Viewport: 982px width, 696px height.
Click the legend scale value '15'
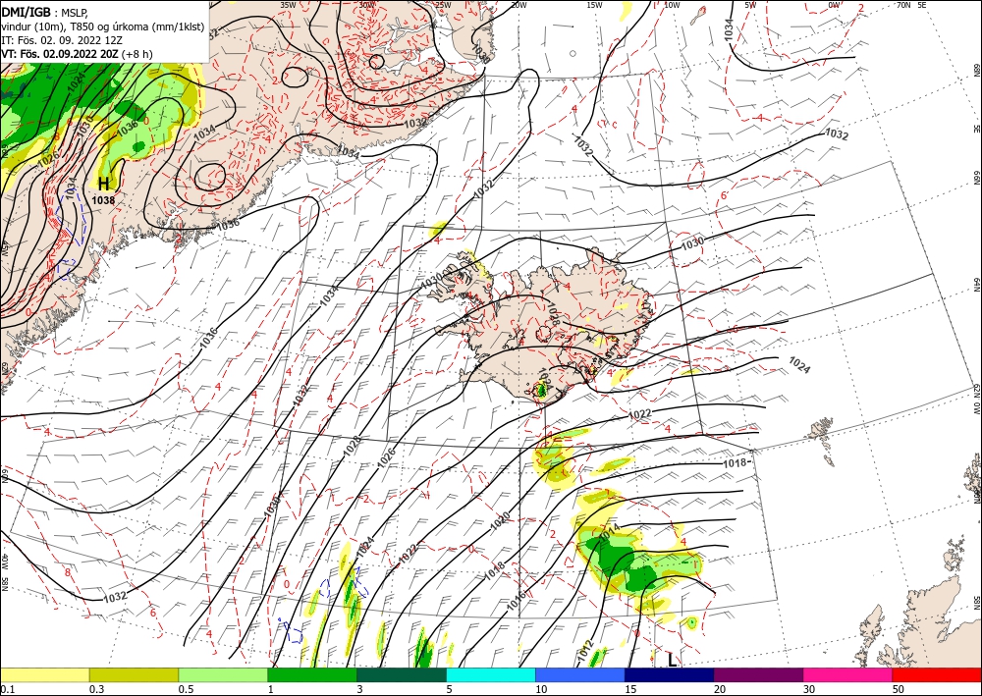coord(630,689)
